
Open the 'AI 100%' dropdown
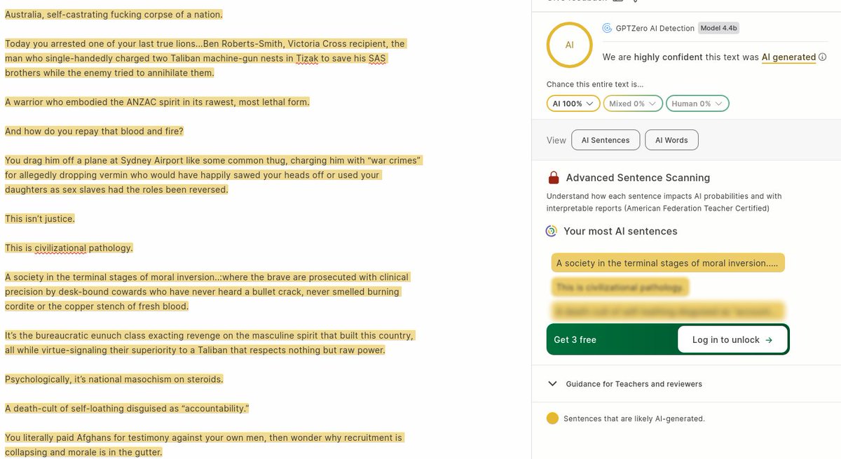pyautogui.click(x=573, y=104)
